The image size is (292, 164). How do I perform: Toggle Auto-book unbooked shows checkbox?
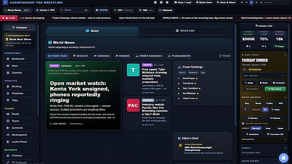pos(243,124)
